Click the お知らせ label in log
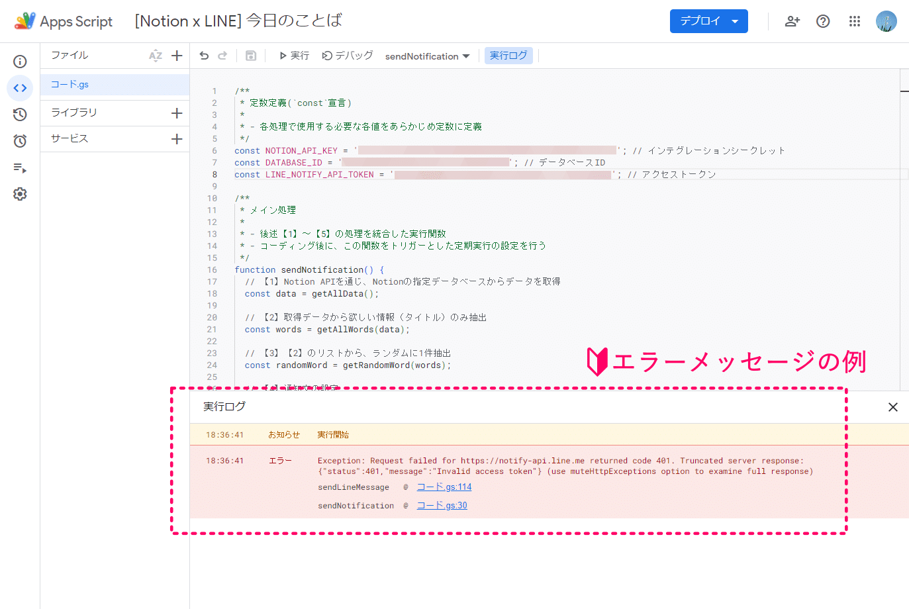 (x=284, y=435)
